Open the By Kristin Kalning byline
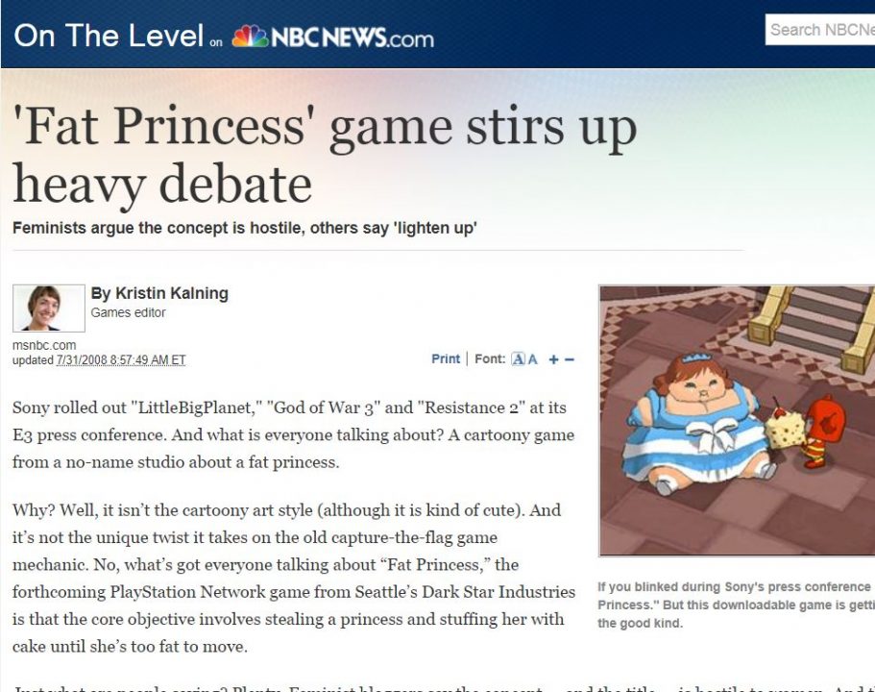The width and height of the screenshot is (875, 692). (159, 293)
